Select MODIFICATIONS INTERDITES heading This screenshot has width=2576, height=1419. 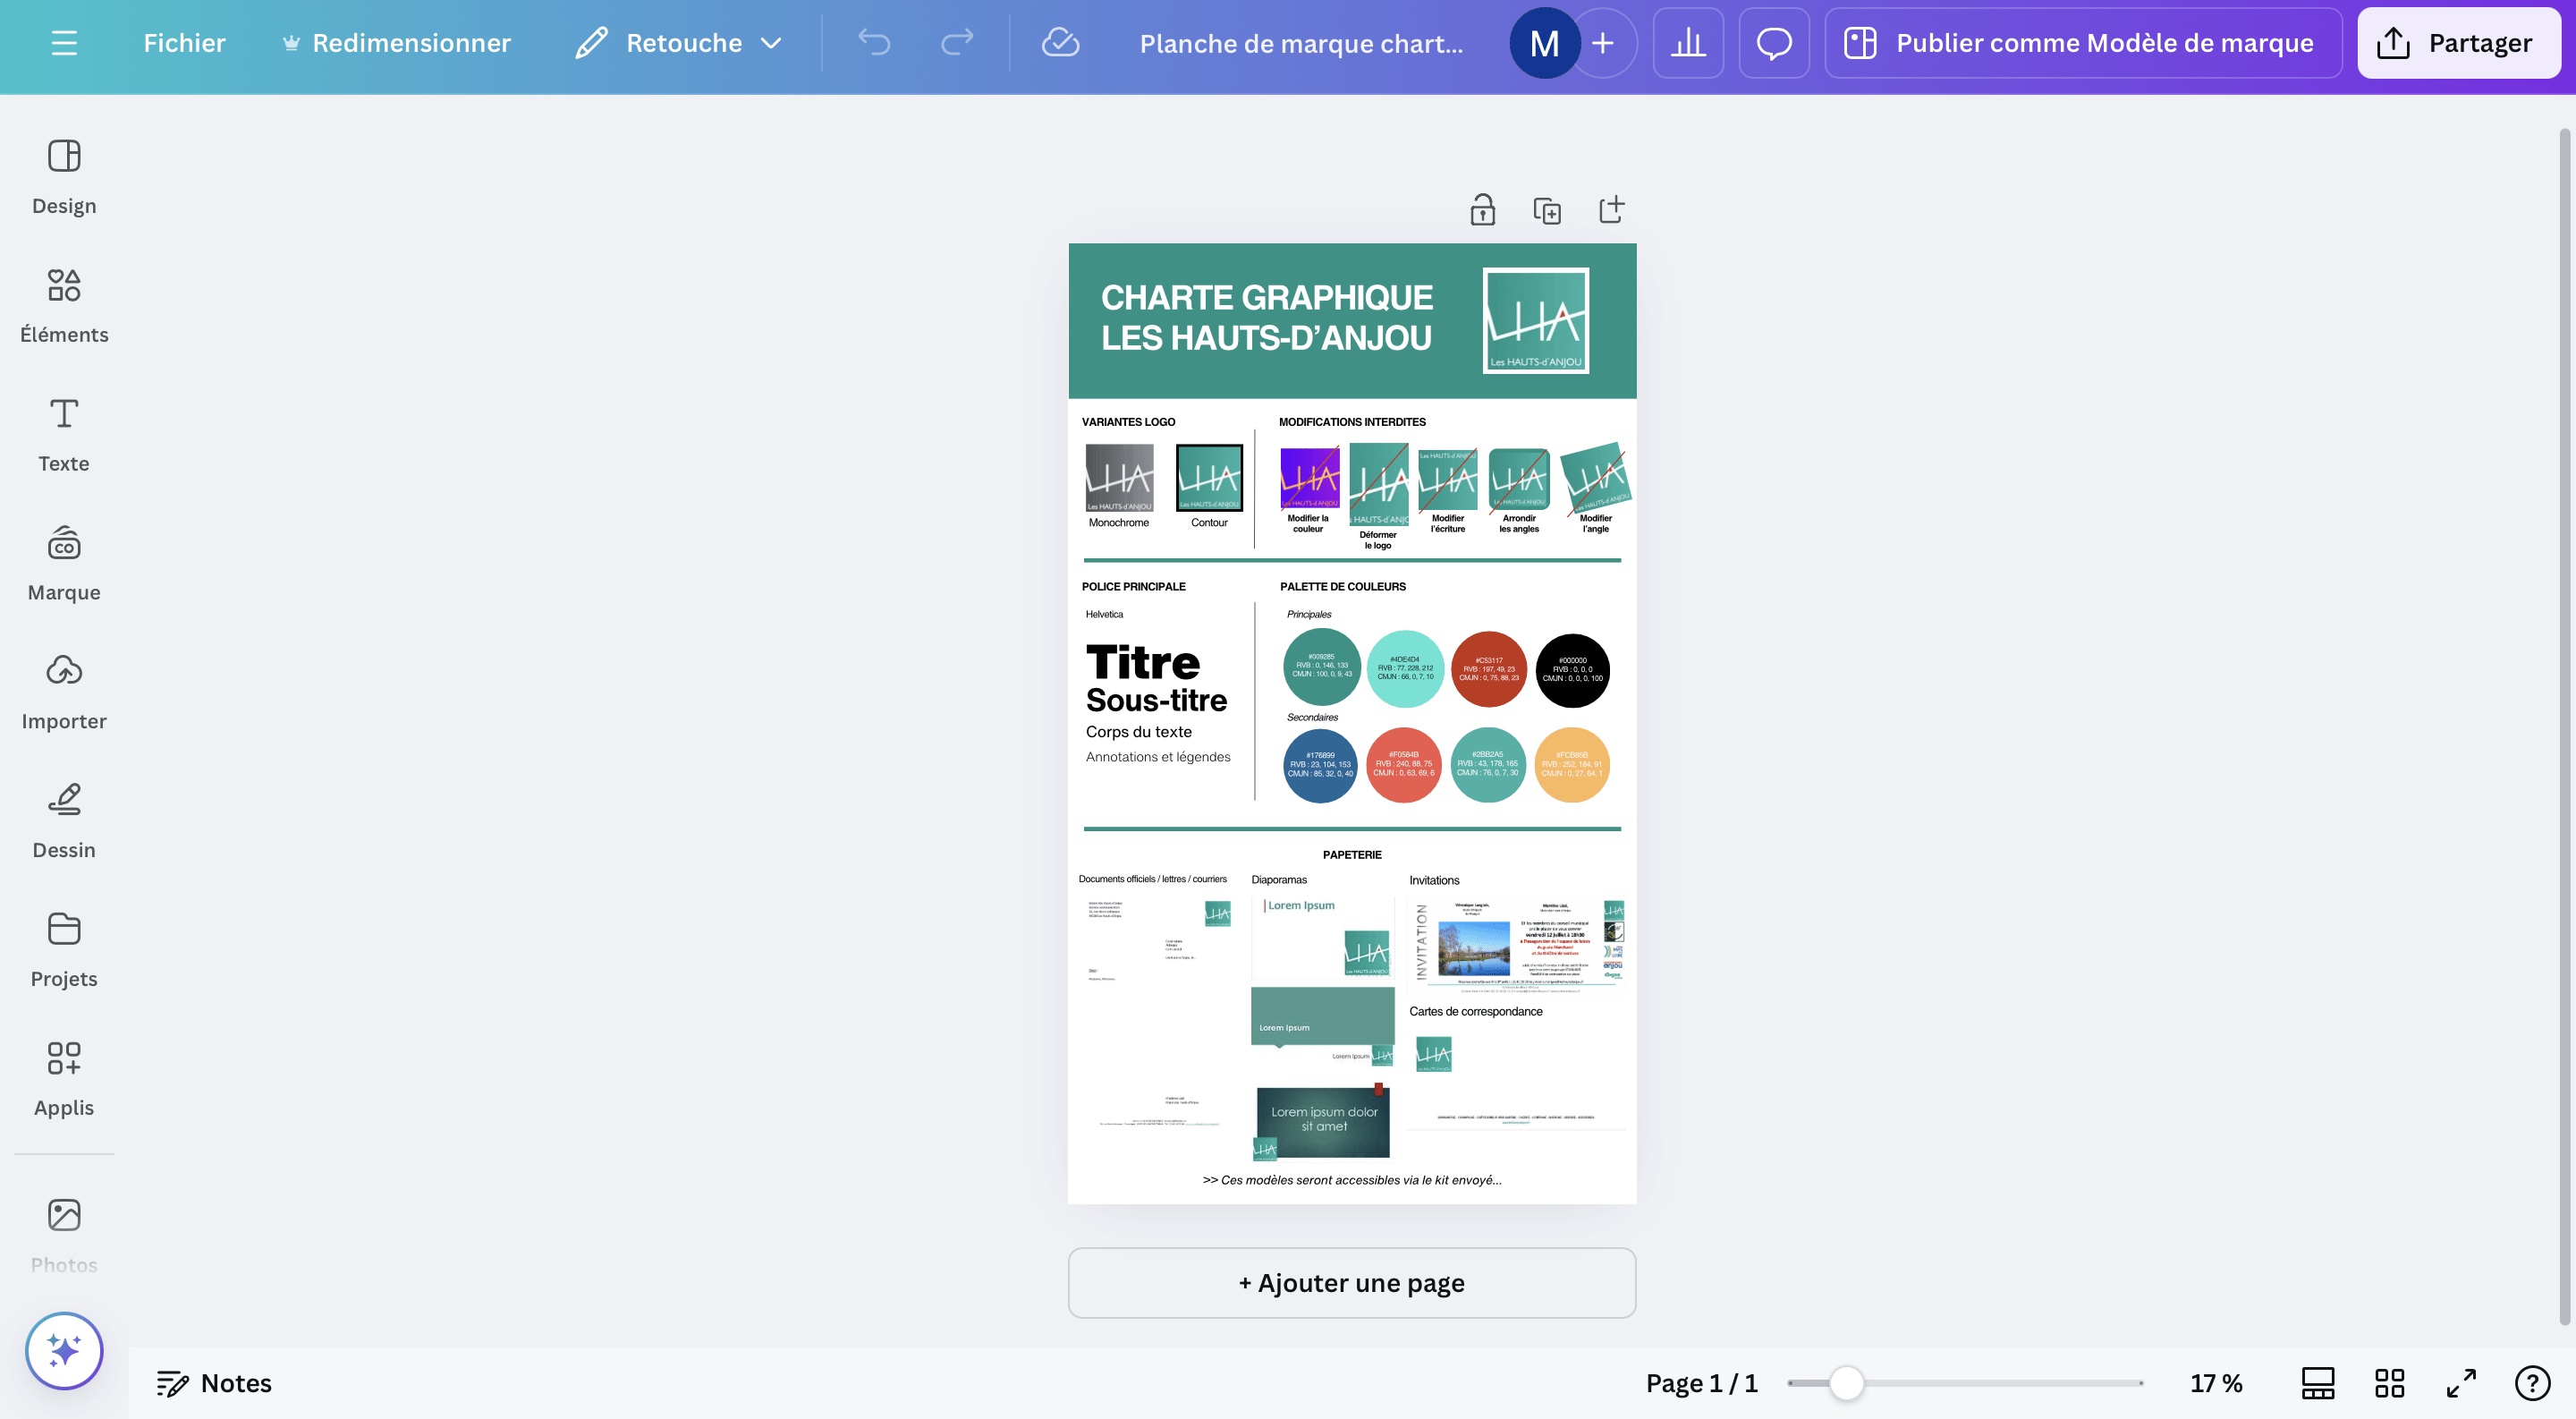point(1352,422)
